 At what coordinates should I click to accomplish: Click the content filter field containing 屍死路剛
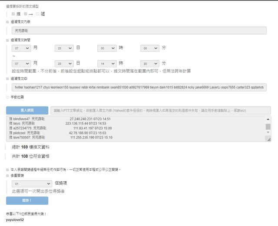coord(139,30)
